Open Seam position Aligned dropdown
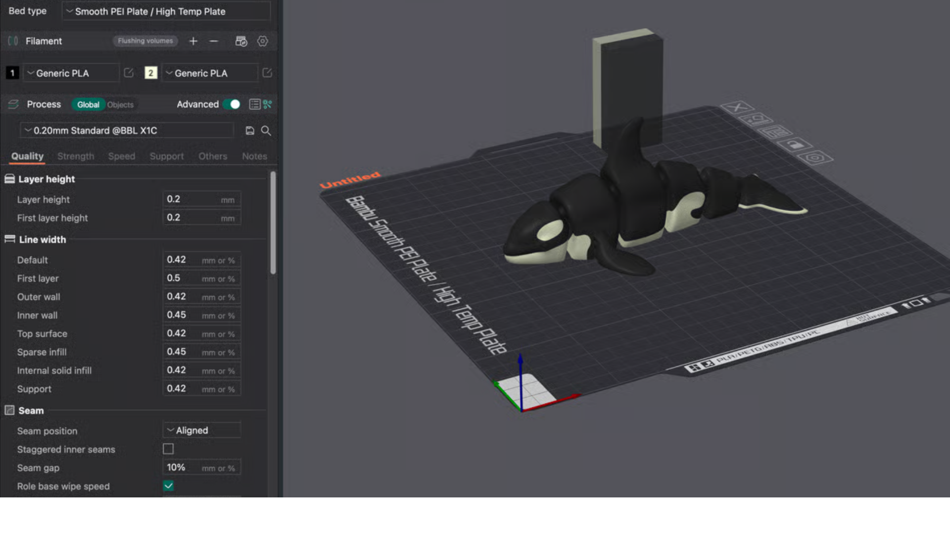 click(x=202, y=430)
